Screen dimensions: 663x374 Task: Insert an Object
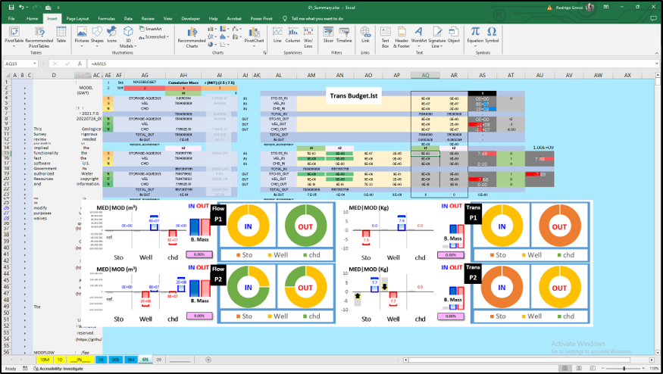pyautogui.click(x=454, y=35)
